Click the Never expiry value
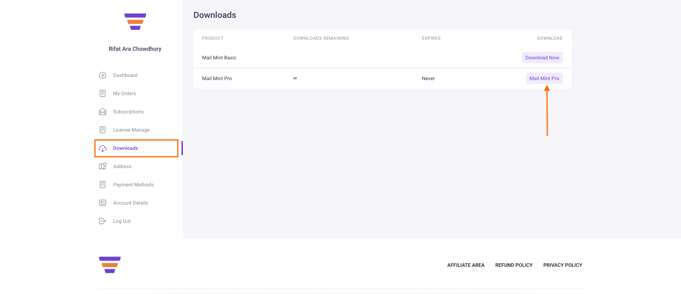 (x=428, y=78)
